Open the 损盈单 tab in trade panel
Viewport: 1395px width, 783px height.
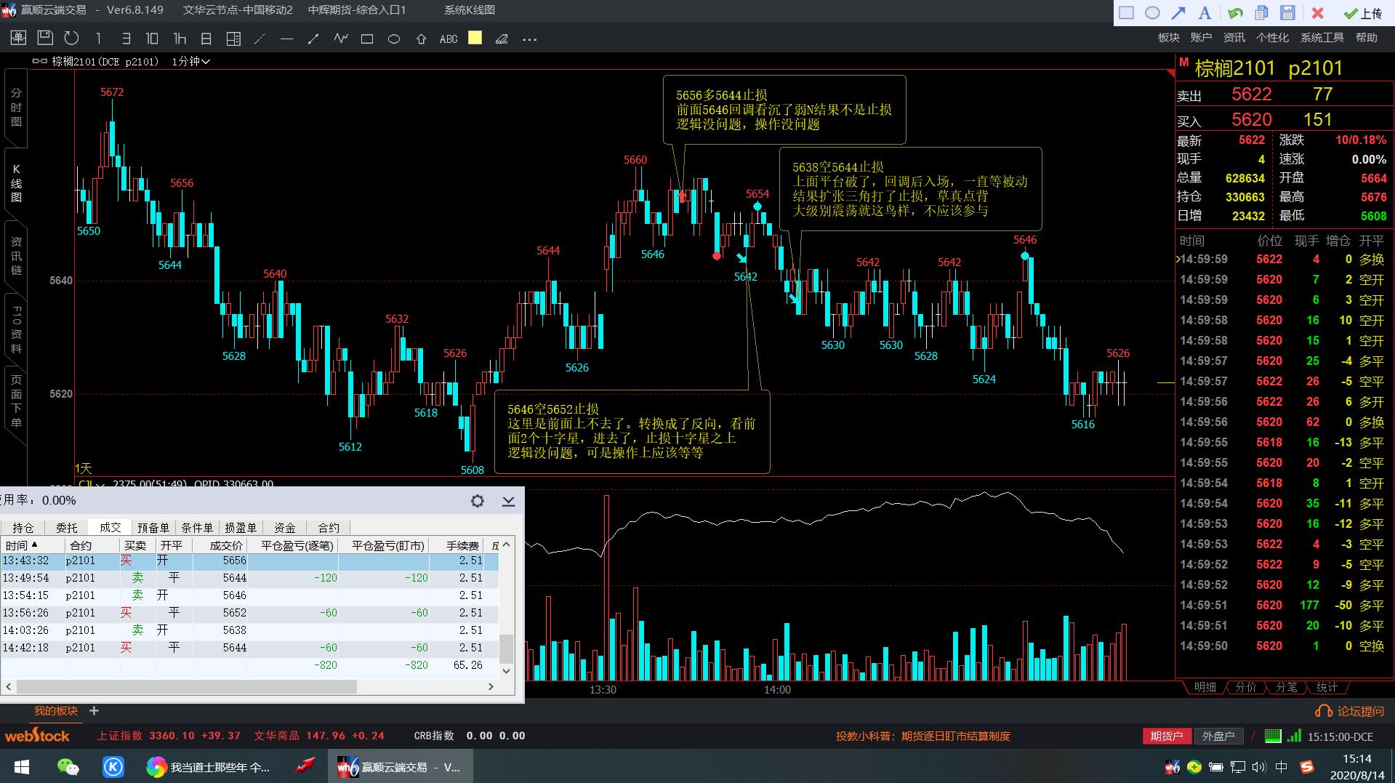pos(241,528)
